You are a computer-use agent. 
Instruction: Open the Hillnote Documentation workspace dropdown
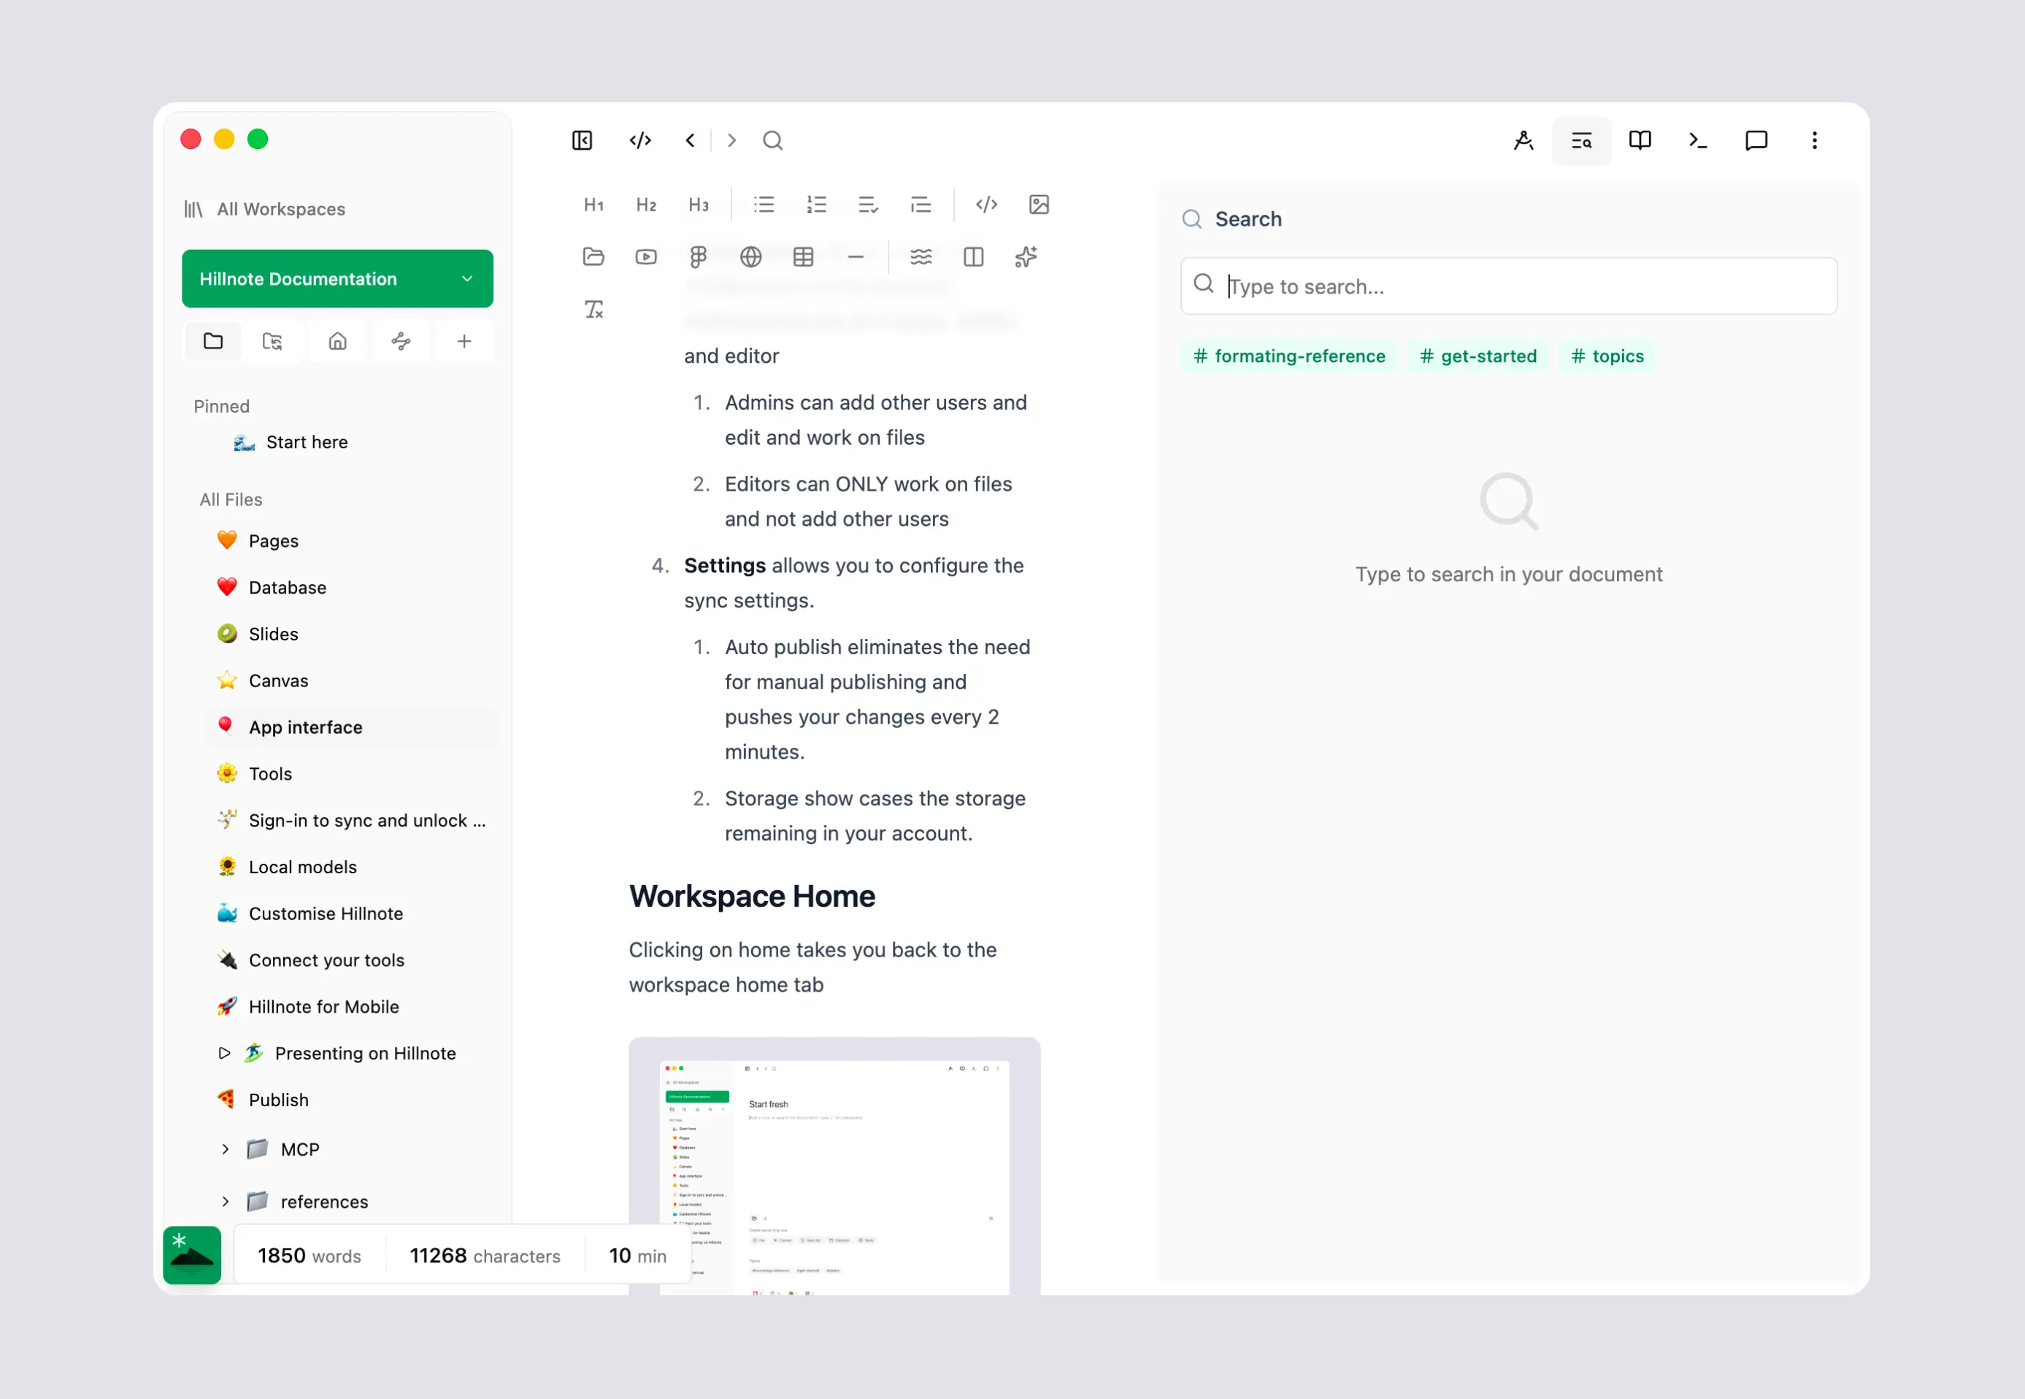(337, 279)
